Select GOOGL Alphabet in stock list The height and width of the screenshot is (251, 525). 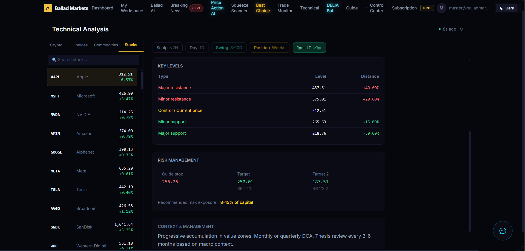(x=92, y=152)
